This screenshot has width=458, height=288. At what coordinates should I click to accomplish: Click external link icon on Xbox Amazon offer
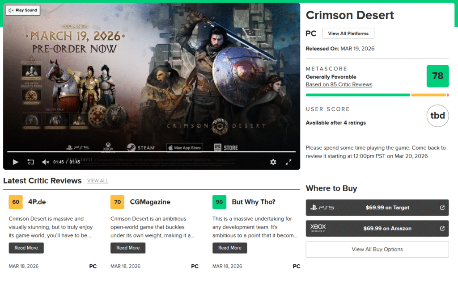pos(442,229)
